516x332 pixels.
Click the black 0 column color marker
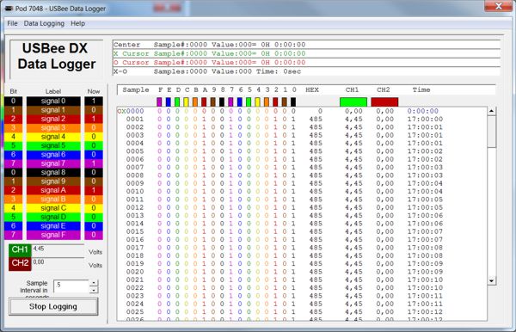click(293, 102)
